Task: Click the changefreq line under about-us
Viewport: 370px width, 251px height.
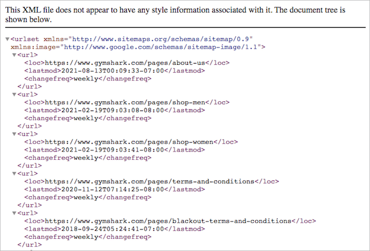Action: (88, 78)
